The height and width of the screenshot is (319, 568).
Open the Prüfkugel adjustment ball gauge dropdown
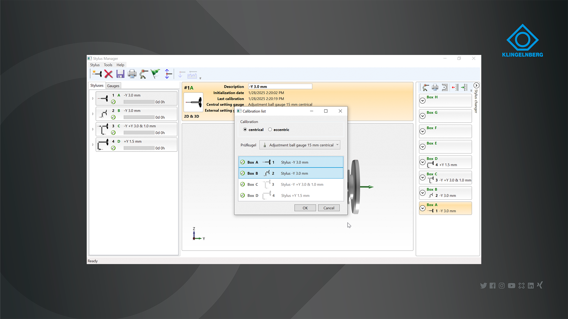pos(300,145)
